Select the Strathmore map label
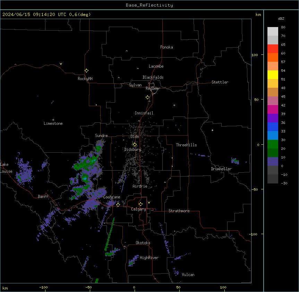Image resolution: width=299 pixels, height=292 pixels. (x=179, y=211)
